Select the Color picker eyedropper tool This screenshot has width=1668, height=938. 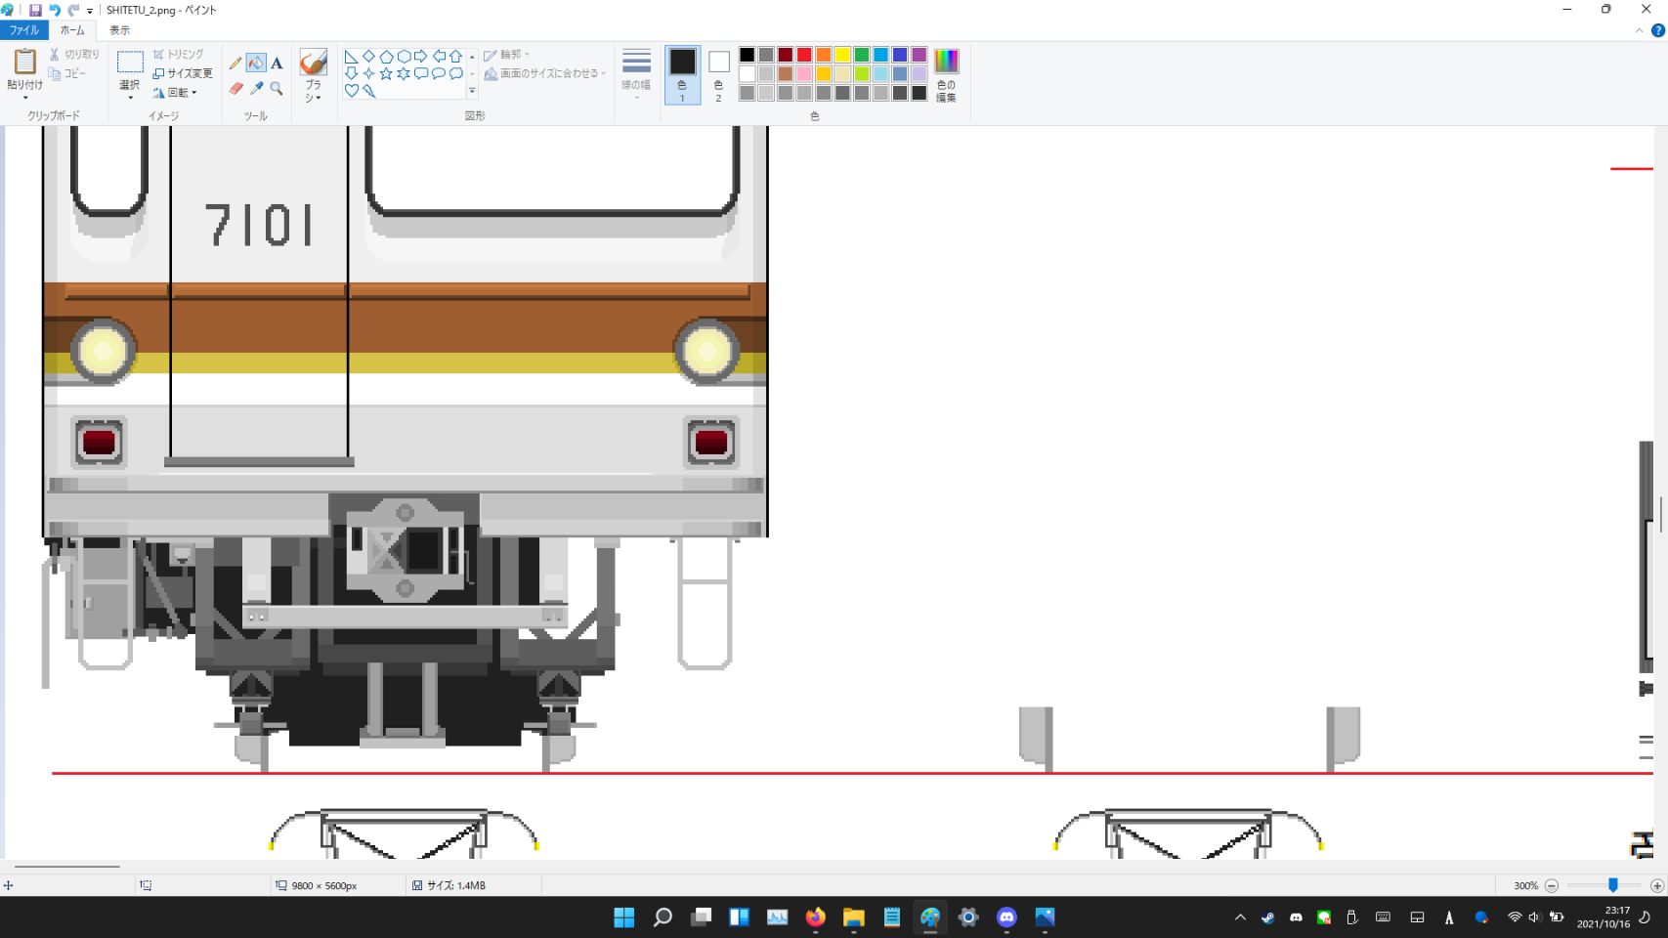point(256,89)
